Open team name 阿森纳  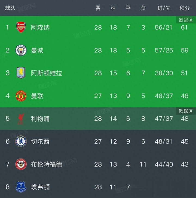coord(40,27)
